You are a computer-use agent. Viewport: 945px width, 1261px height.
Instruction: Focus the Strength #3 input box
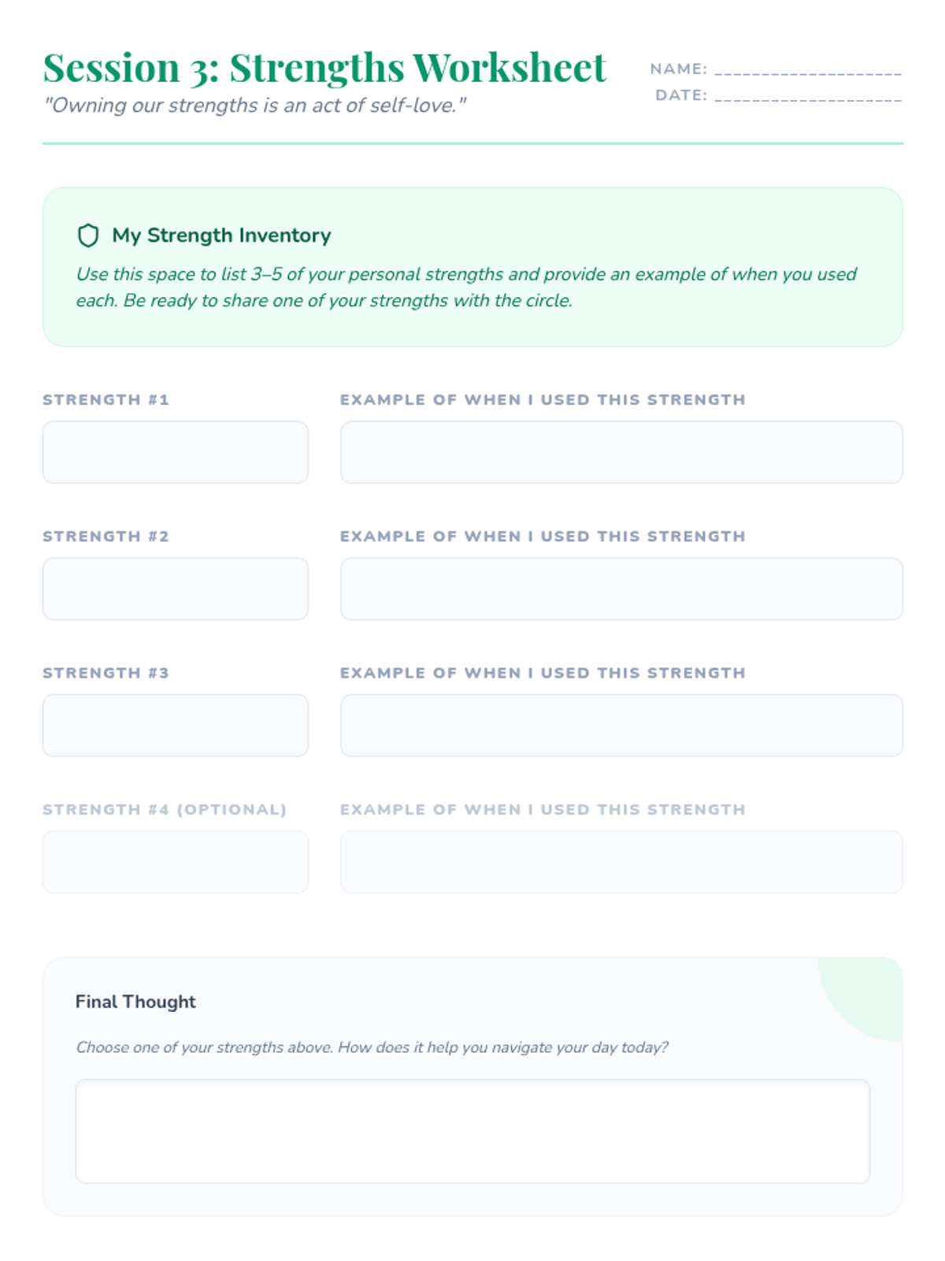175,725
